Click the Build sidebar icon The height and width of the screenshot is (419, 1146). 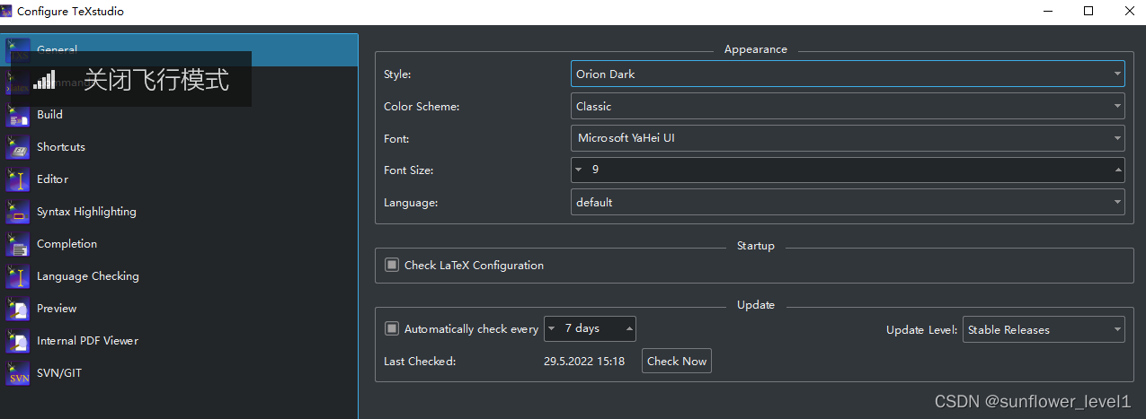(x=18, y=114)
